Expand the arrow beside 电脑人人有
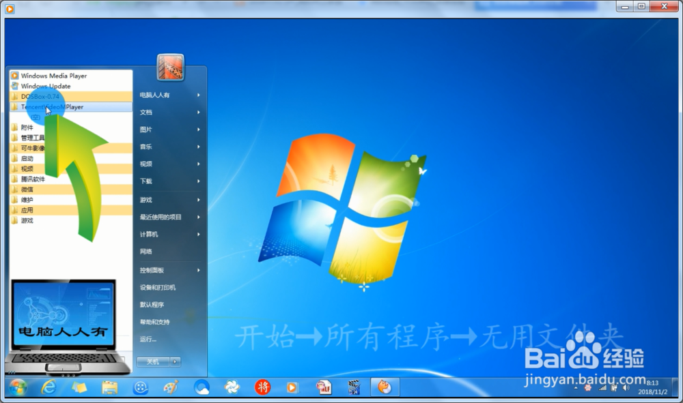 [x=199, y=95]
